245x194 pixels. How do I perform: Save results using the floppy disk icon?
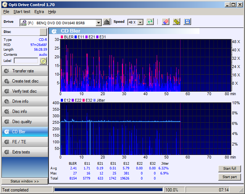(187, 22)
